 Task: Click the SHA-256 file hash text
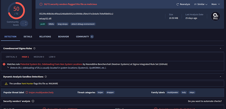pos(76,14)
